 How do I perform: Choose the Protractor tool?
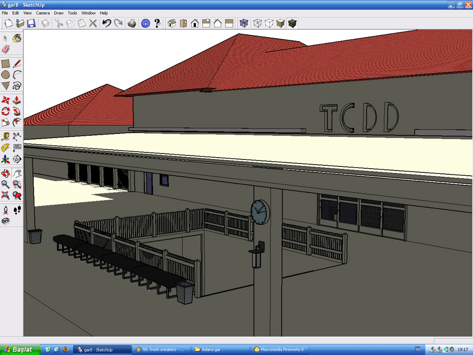tap(6, 147)
